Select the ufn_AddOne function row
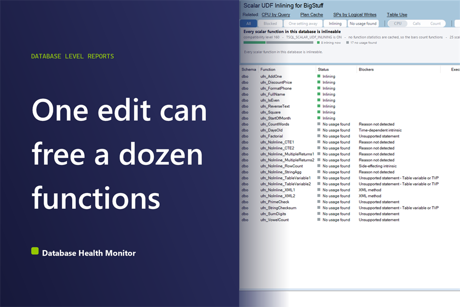The image size is (460, 307). pos(271,76)
